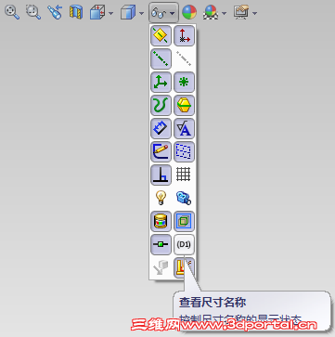Toggle View Cameras blue camera icon

click(185, 198)
